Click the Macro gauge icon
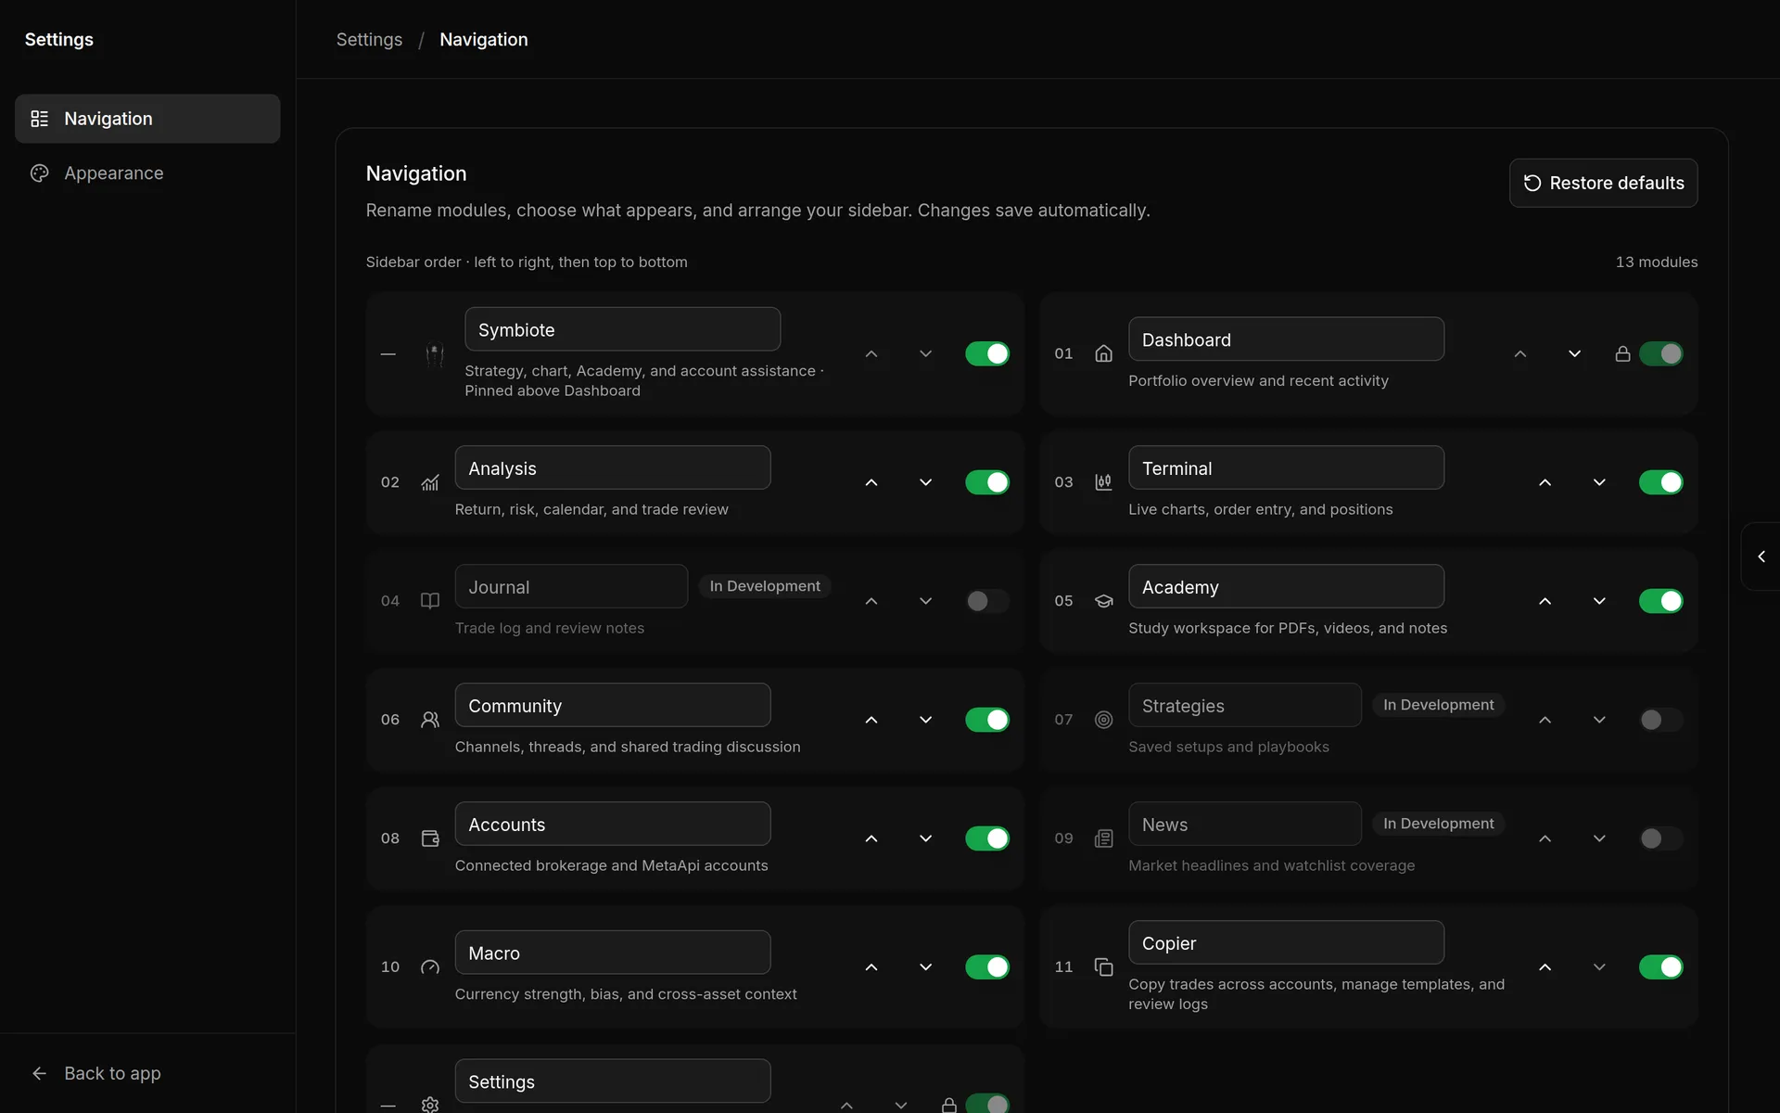 430,966
